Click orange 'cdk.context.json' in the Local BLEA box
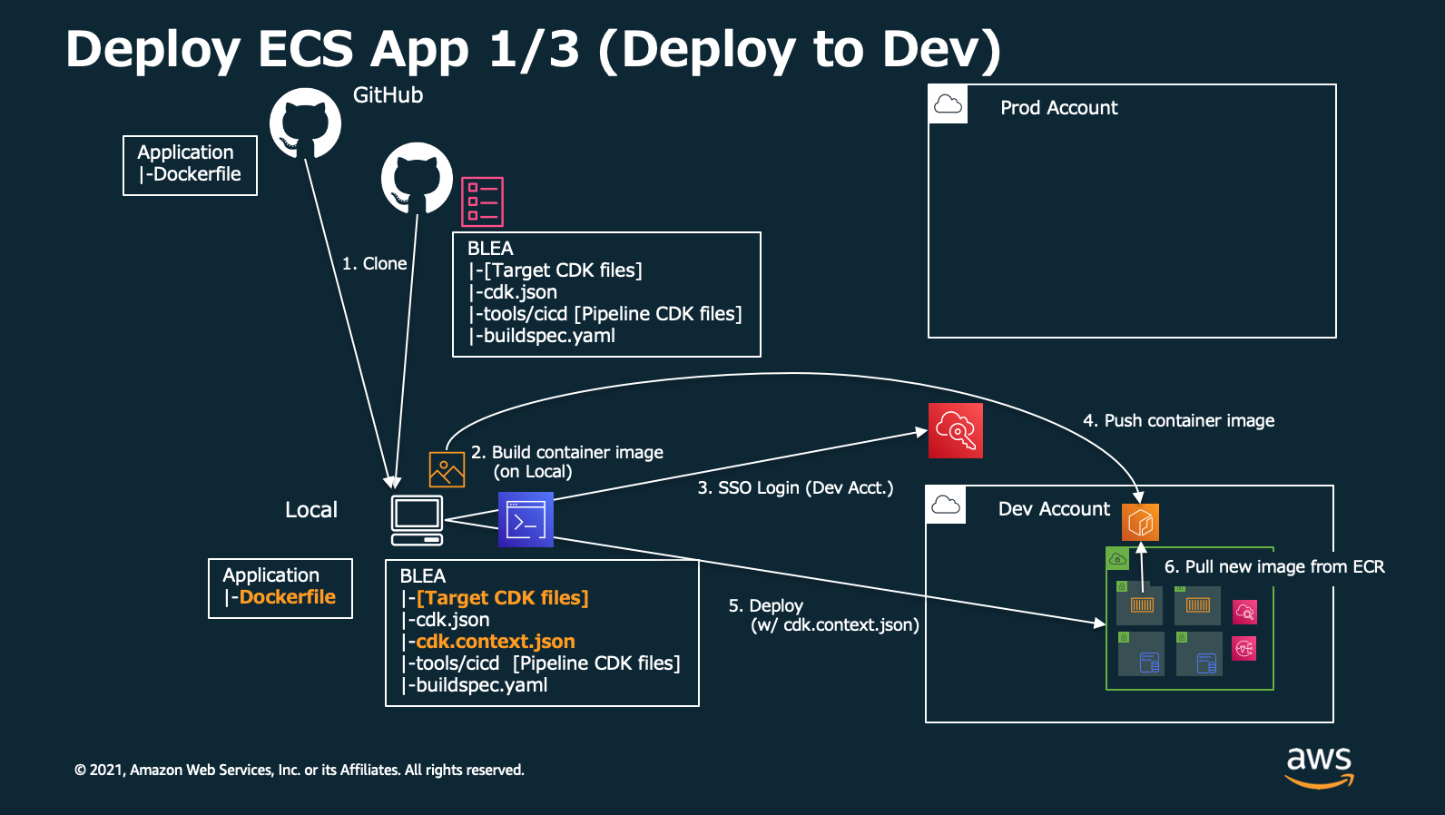The image size is (1445, 815). point(496,642)
